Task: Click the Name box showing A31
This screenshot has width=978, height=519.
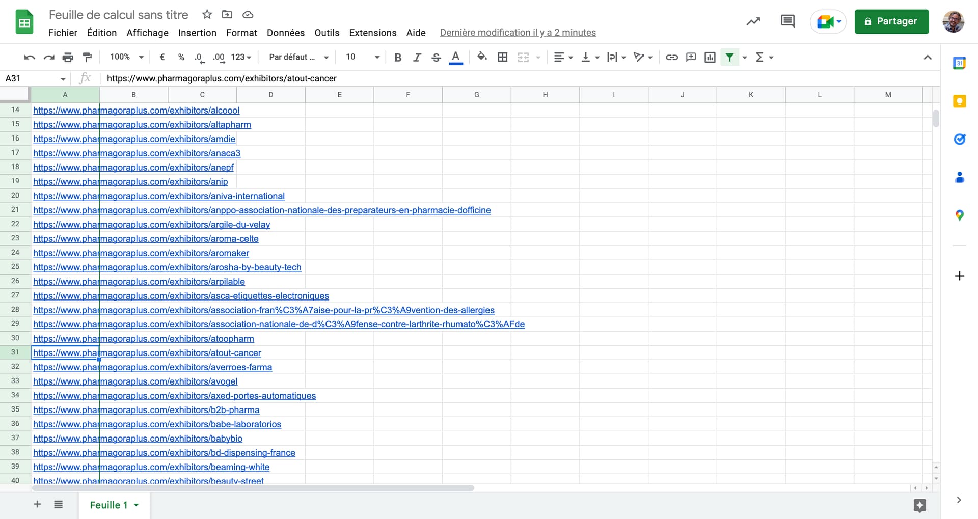Action: 35,78
